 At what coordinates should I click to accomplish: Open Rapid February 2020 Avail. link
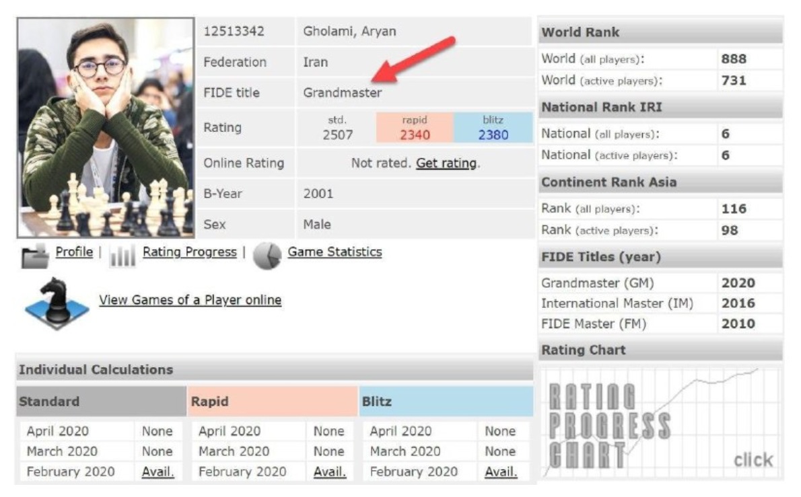click(x=330, y=472)
